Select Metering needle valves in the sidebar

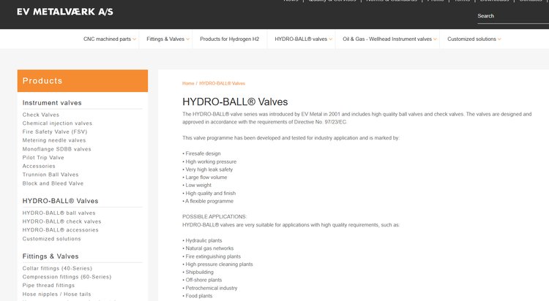click(54, 140)
